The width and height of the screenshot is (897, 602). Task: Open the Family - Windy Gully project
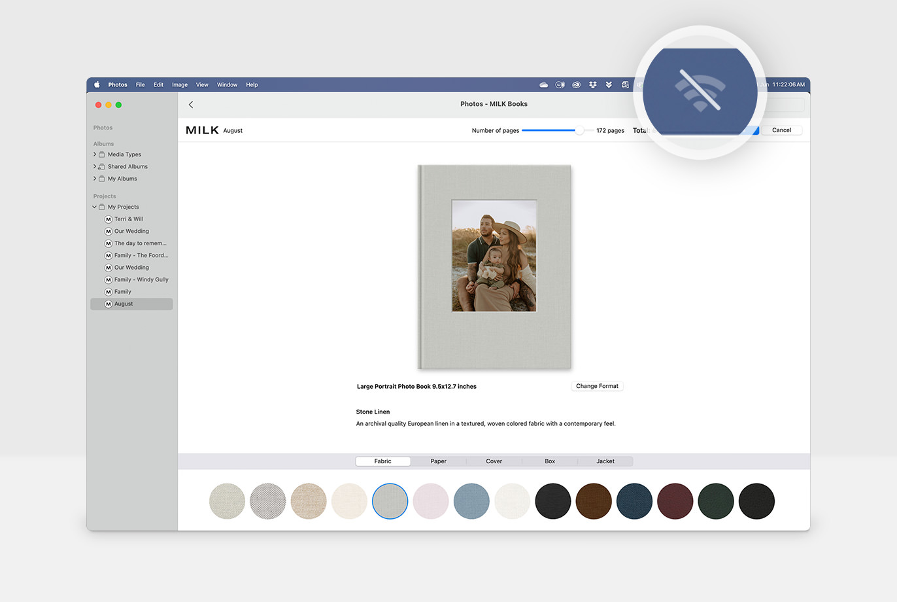click(141, 279)
